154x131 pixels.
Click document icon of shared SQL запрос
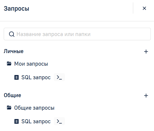coord(17,121)
